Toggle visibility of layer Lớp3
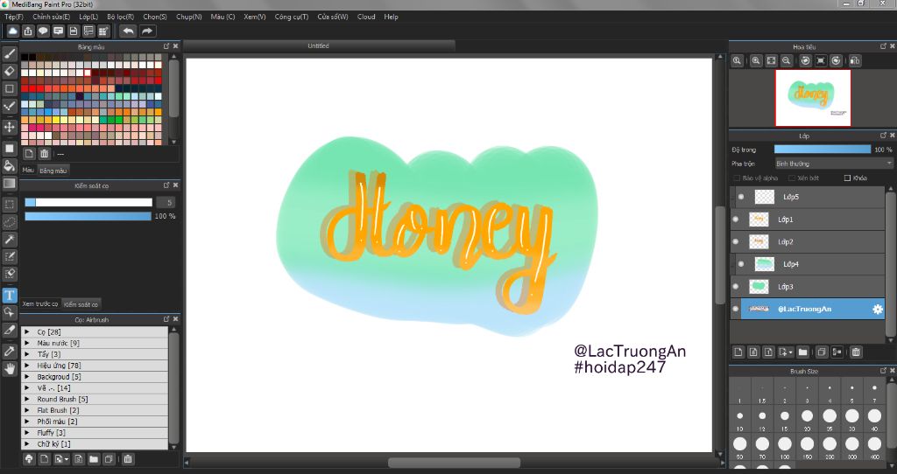 [x=736, y=287]
